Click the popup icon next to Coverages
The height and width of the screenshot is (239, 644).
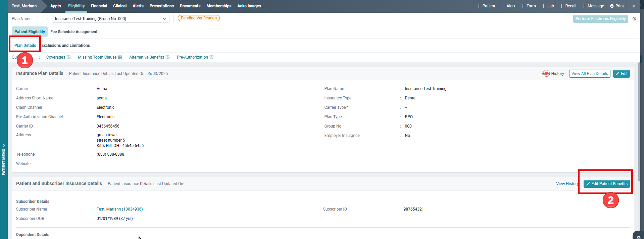tap(68, 57)
